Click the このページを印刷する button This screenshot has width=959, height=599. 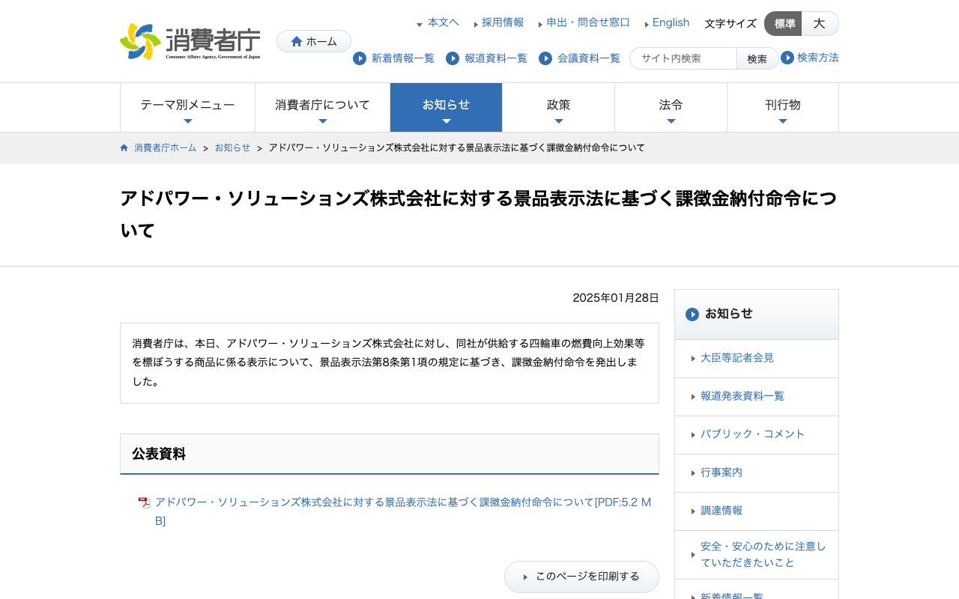tap(581, 577)
